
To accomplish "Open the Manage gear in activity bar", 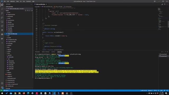I will tap(2, 87).
